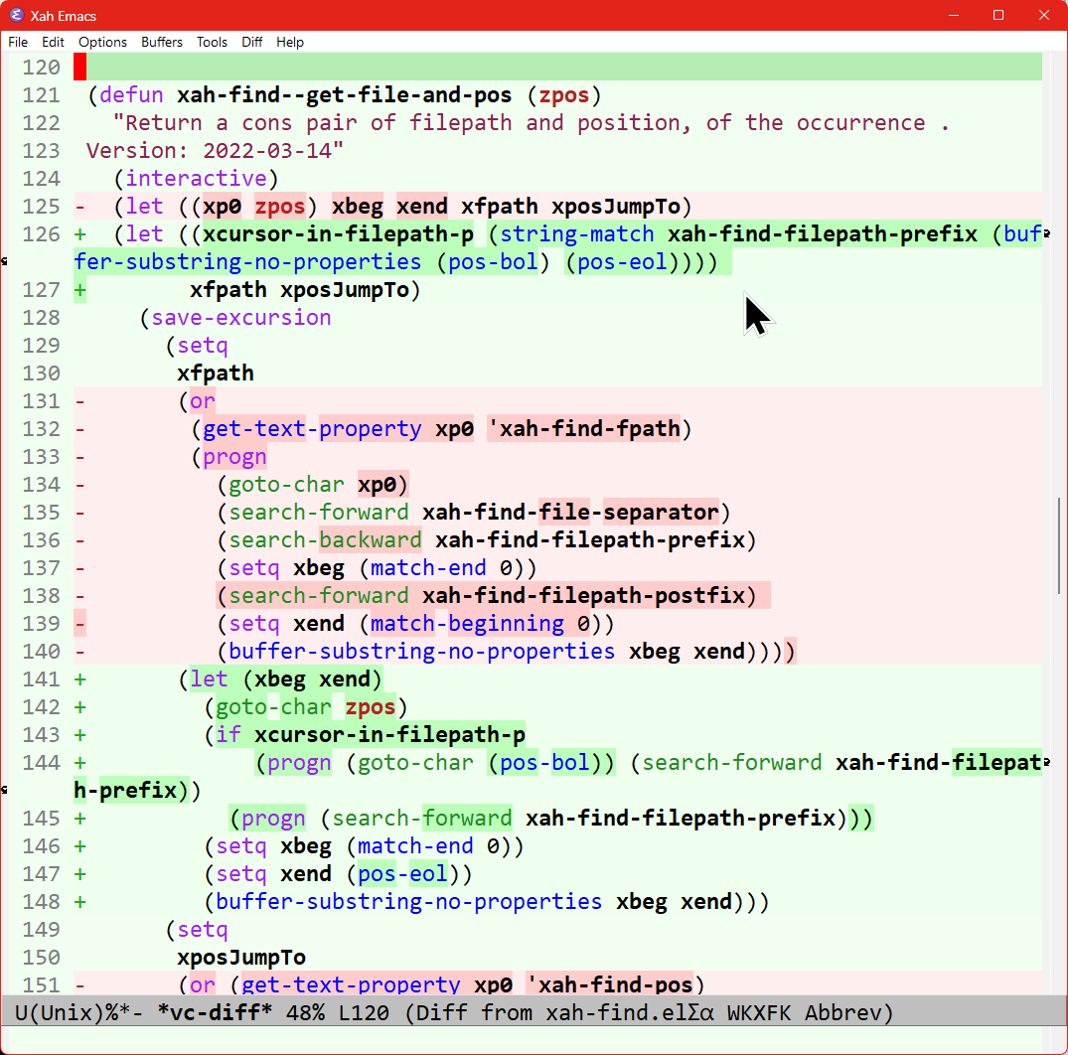Open the File menu

click(18, 43)
